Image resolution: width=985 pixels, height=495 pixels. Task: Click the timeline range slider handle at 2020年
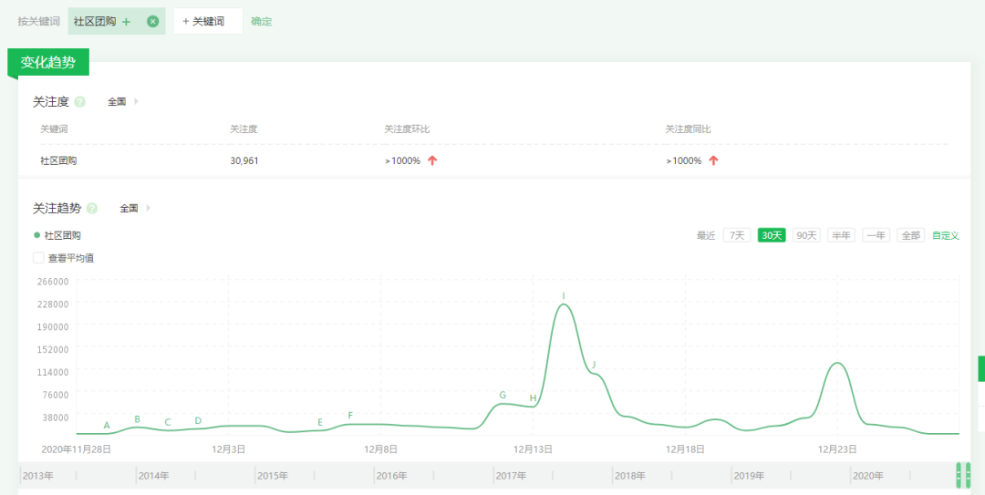pyautogui.click(x=963, y=475)
